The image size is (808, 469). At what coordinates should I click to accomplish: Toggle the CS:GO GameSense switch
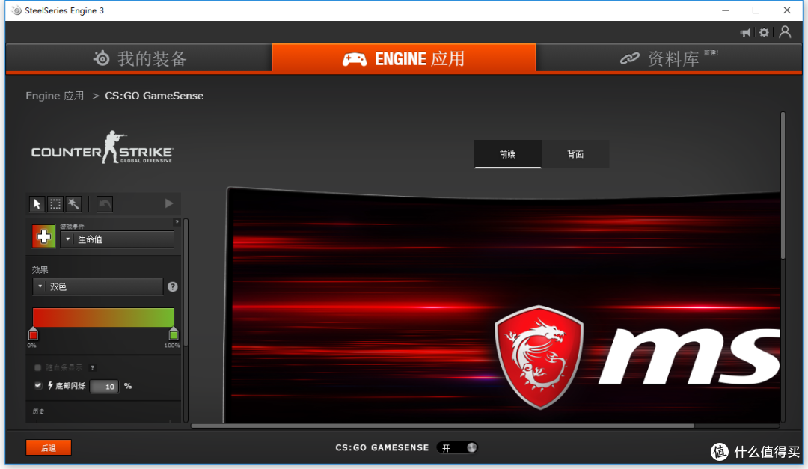coord(457,448)
